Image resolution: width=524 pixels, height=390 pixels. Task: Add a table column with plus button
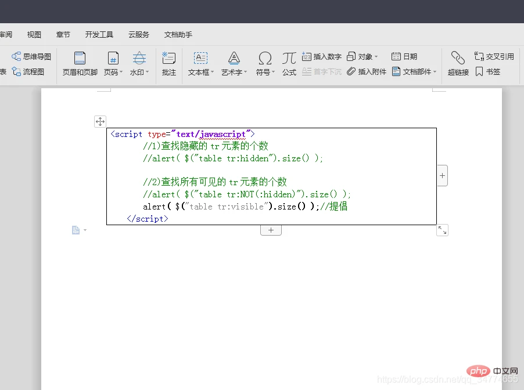click(443, 176)
